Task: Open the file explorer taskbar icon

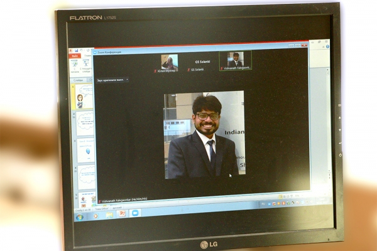Action: [109, 214]
